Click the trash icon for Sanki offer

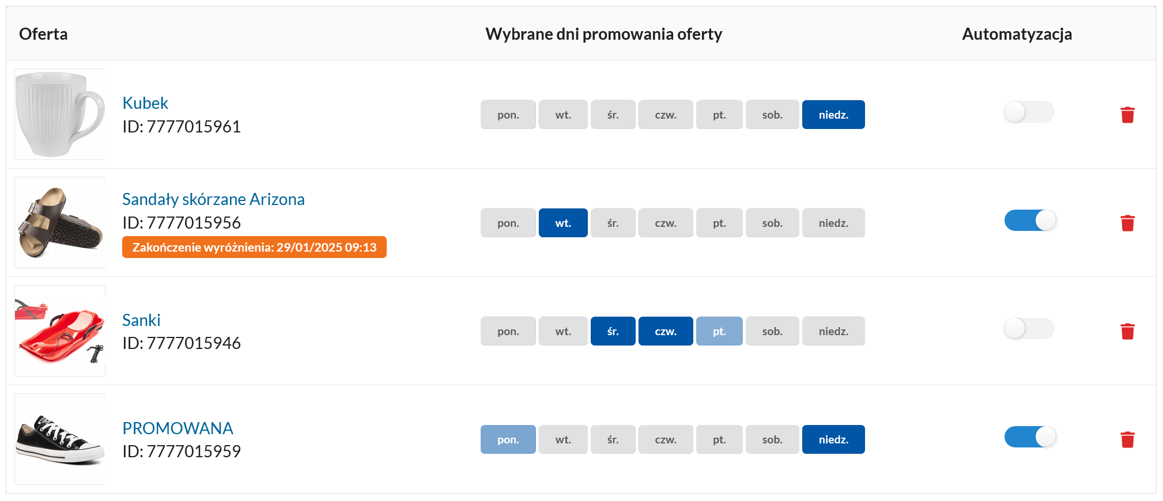click(x=1128, y=331)
